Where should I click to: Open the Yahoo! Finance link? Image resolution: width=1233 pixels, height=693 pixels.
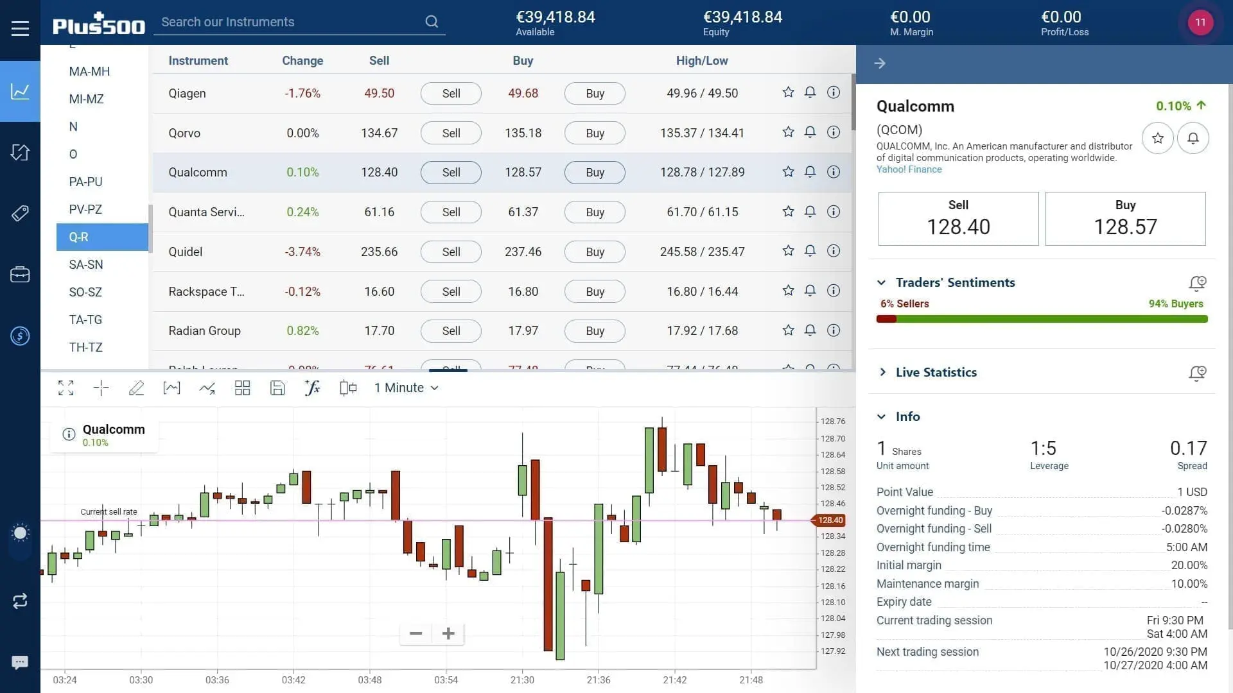[909, 169]
